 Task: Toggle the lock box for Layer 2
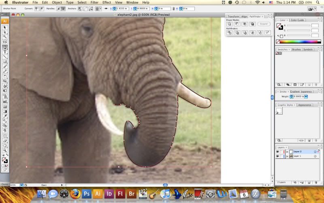pyautogui.click(x=282, y=151)
